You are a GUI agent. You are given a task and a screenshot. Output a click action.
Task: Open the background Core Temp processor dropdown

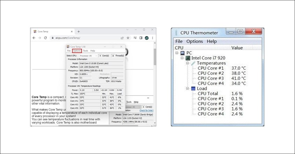(x=132, y=107)
